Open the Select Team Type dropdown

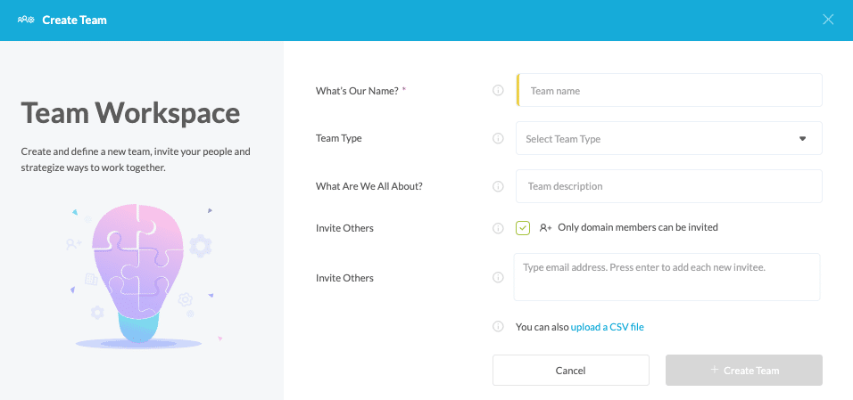[660, 139]
